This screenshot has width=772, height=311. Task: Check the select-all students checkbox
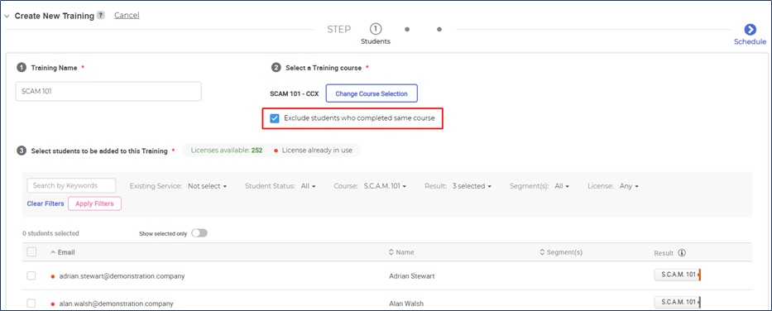point(31,252)
